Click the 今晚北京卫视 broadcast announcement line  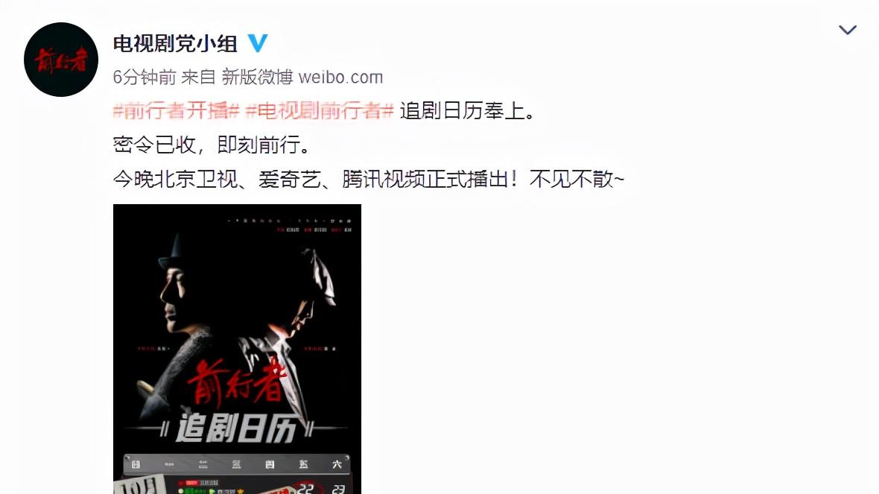tap(368, 180)
